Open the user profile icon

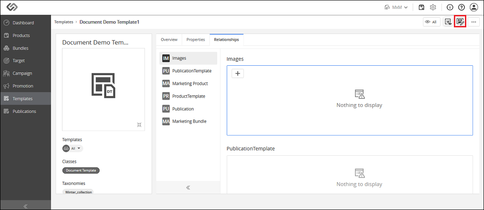coord(473,7)
